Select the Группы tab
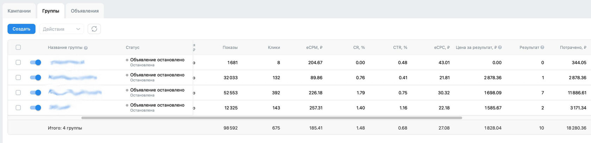The image size is (591, 143). (x=51, y=11)
